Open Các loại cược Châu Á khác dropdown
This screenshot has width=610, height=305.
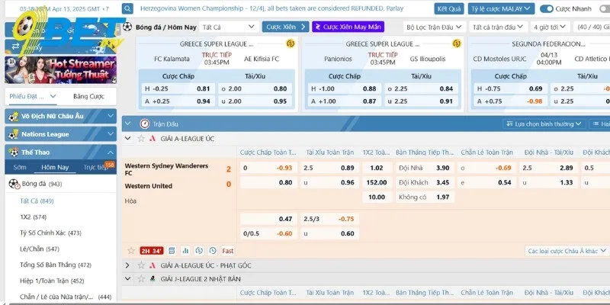tap(567, 251)
